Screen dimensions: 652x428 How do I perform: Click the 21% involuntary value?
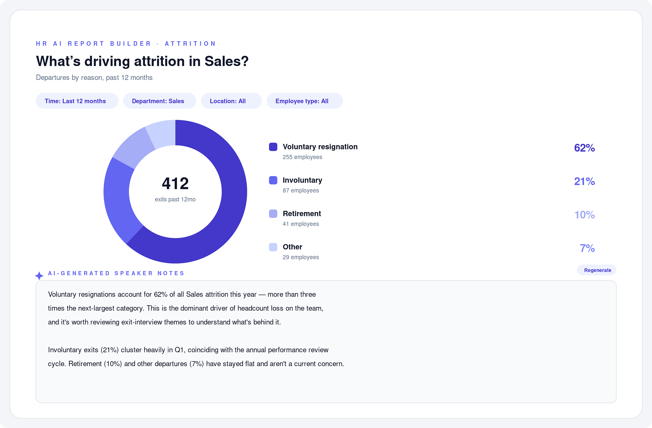click(584, 181)
